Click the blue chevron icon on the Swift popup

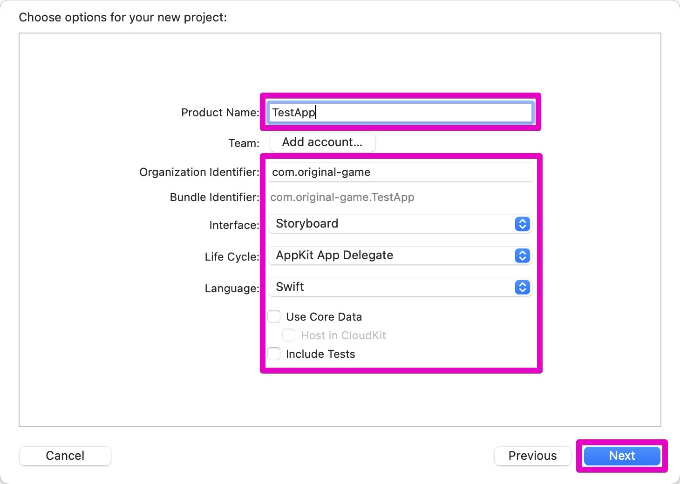click(522, 287)
